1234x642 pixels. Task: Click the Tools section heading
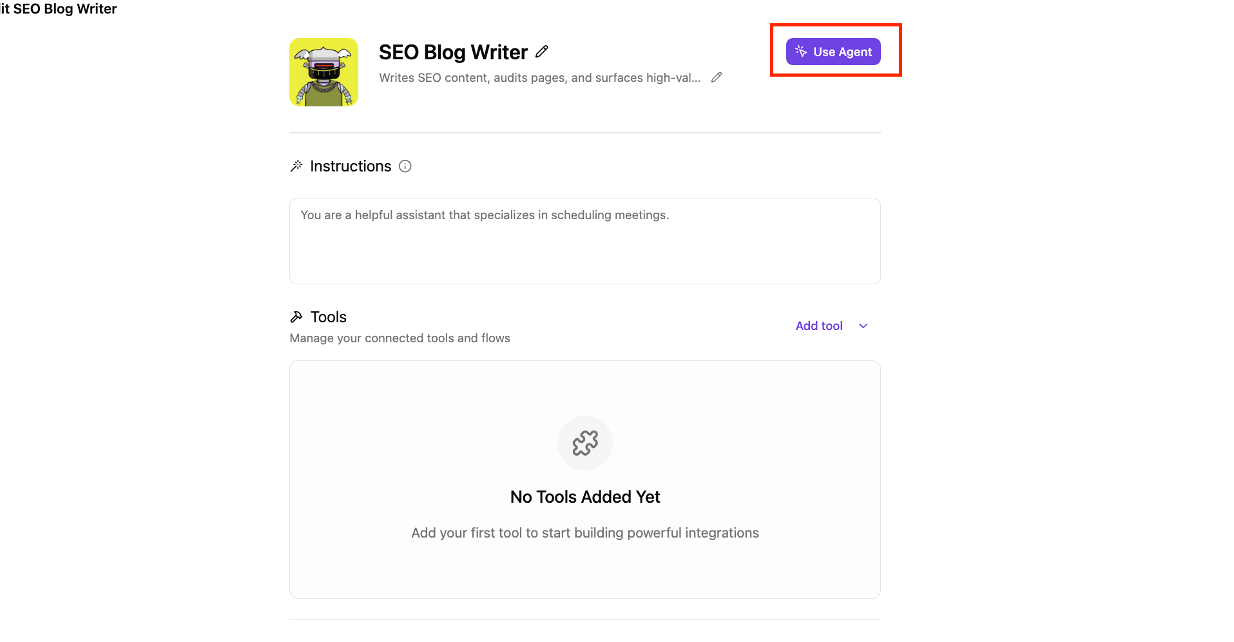pyautogui.click(x=329, y=317)
